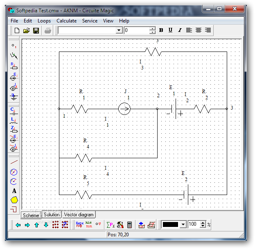This screenshot has height=249, width=255.
Task: Increase the font size spinner
Action: (x=152, y=29)
